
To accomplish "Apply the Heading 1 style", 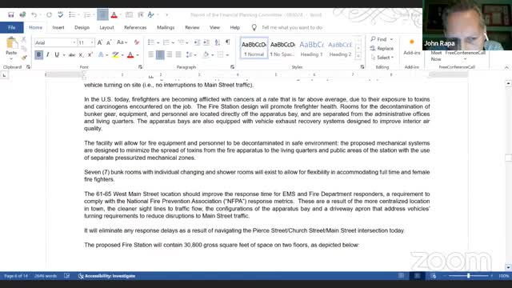I will [x=311, y=48].
